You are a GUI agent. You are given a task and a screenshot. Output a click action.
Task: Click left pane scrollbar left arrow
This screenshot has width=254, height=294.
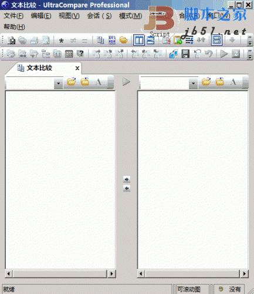point(9,273)
